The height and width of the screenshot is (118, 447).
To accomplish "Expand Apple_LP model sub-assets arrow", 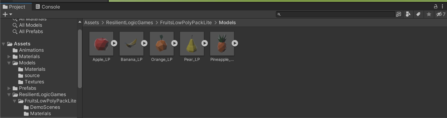I will [x=114, y=43].
